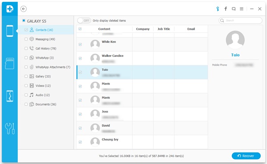This screenshot has width=267, height=164.
Task: Toggle the select-all header checkbox
Action: point(80,29)
